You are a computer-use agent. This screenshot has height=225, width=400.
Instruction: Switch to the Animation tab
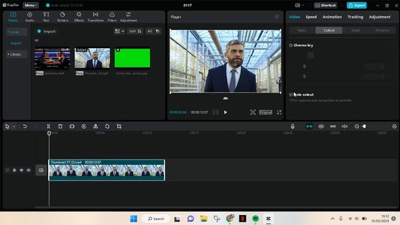pyautogui.click(x=332, y=17)
